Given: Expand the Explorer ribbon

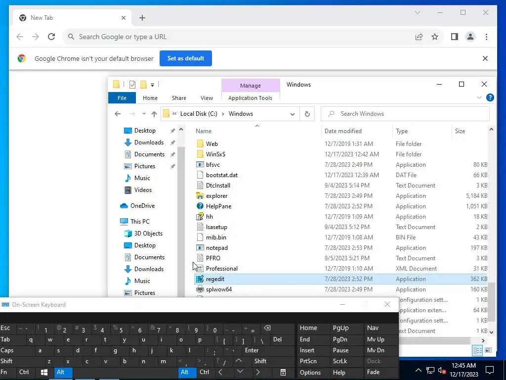Looking at the screenshot, I should 479,97.
